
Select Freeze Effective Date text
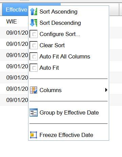(66, 135)
